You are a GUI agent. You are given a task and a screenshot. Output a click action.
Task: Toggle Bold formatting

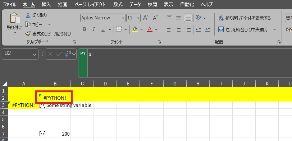point(85,29)
